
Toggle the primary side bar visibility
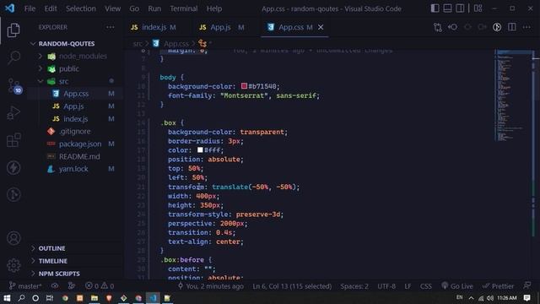tap(435, 8)
